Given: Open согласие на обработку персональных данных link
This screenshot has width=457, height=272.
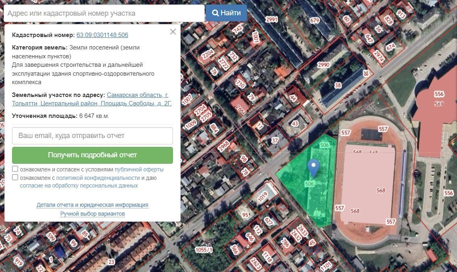Looking at the screenshot, I should coord(79,186).
